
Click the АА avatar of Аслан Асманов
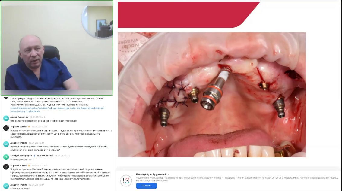(x=6, y=118)
